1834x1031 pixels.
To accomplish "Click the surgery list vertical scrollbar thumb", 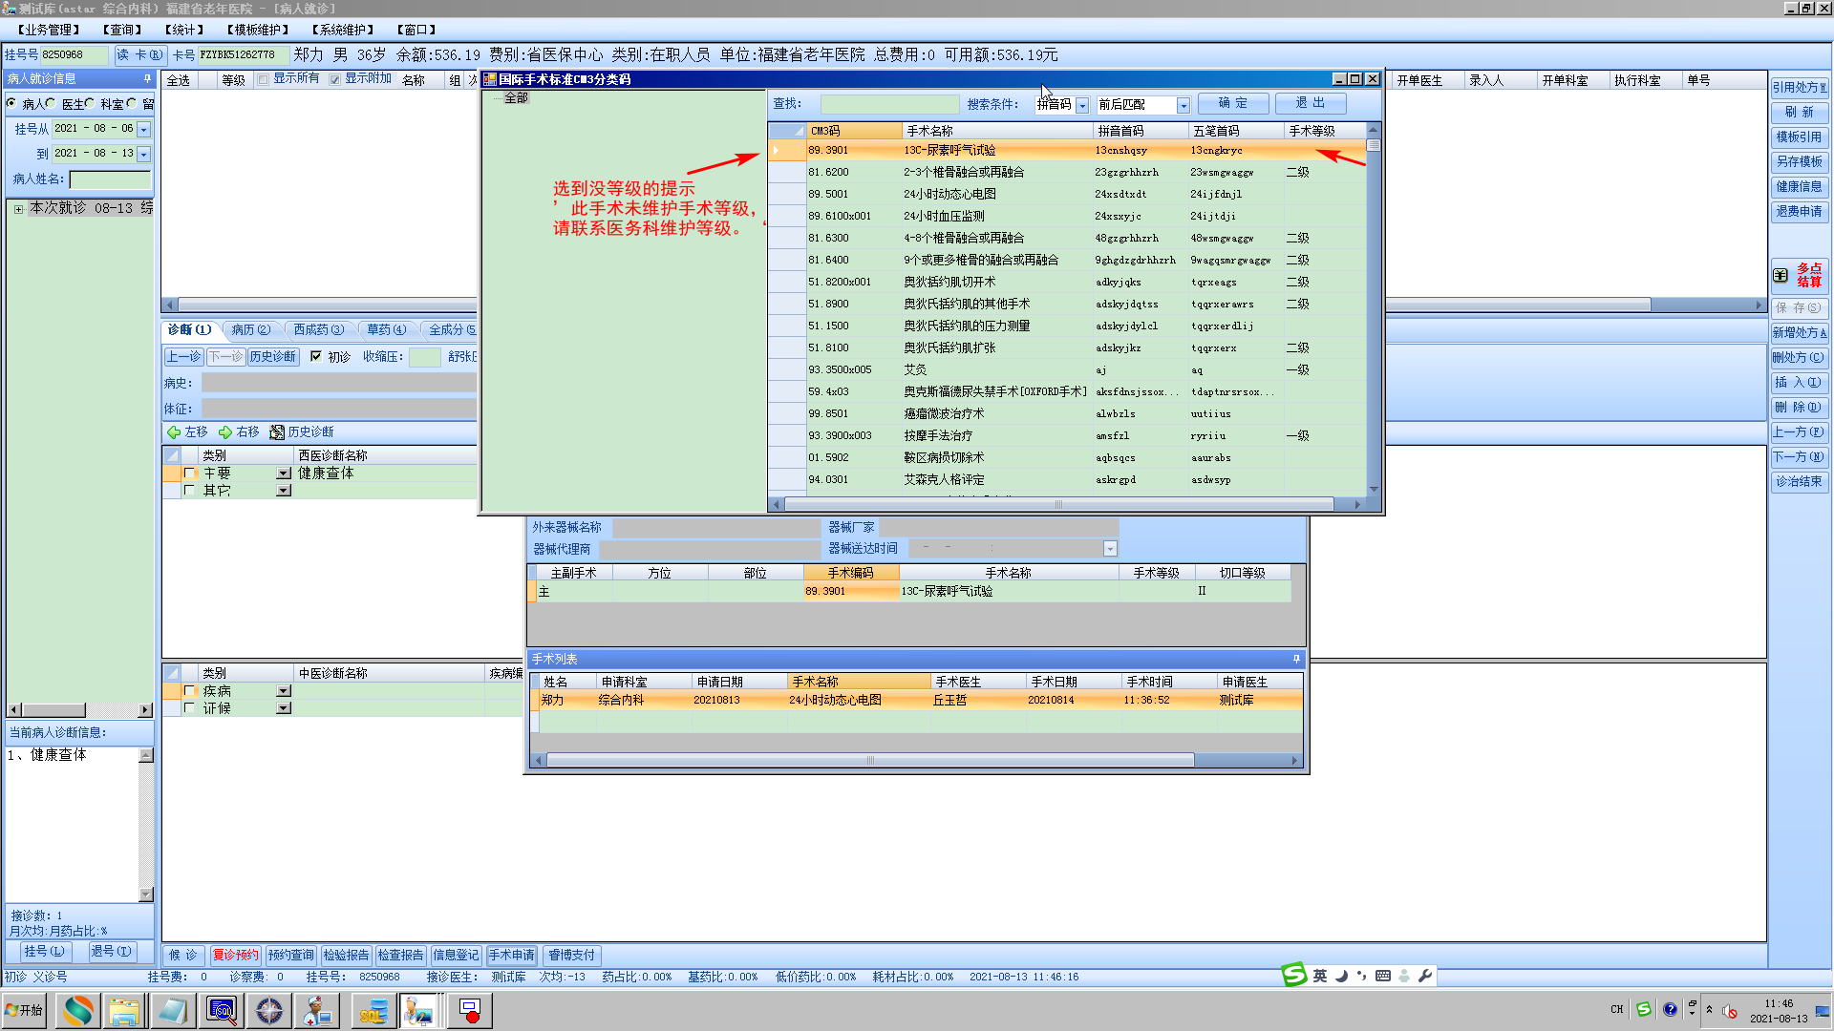I will click(1373, 146).
